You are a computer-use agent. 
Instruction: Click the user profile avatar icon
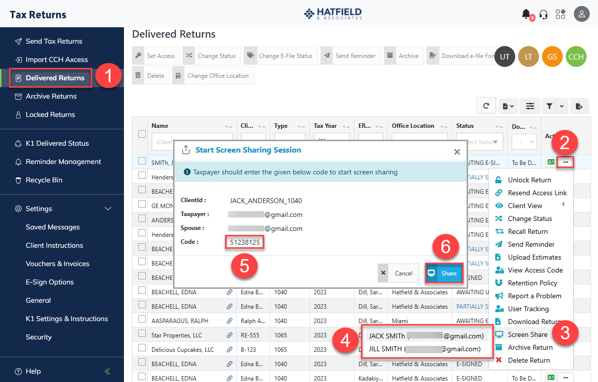pos(581,14)
